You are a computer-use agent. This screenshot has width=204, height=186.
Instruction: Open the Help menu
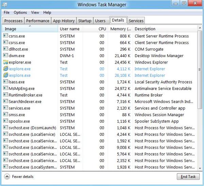47,13
